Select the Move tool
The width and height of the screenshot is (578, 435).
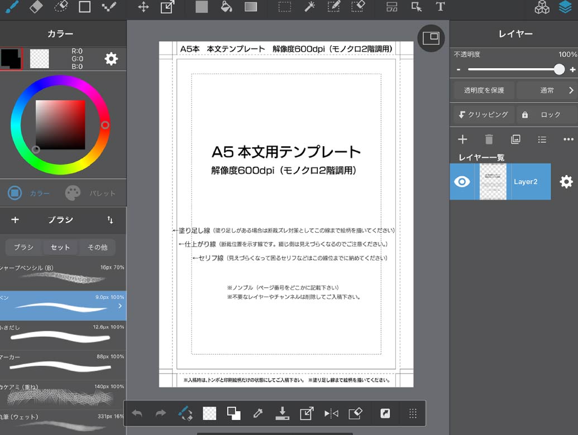pos(144,7)
